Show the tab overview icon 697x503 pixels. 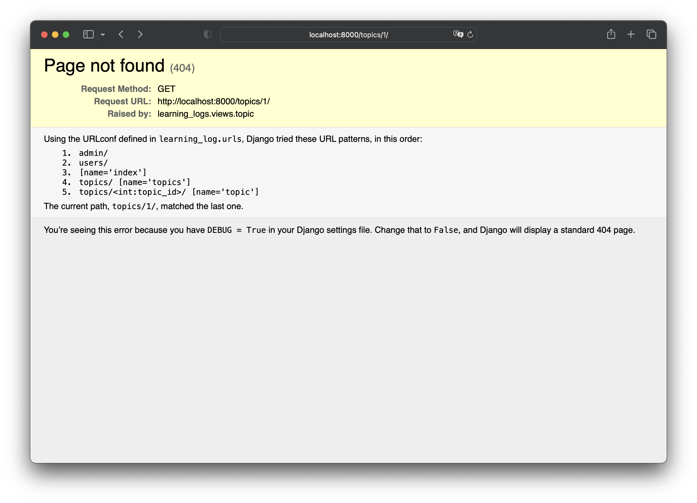651,34
